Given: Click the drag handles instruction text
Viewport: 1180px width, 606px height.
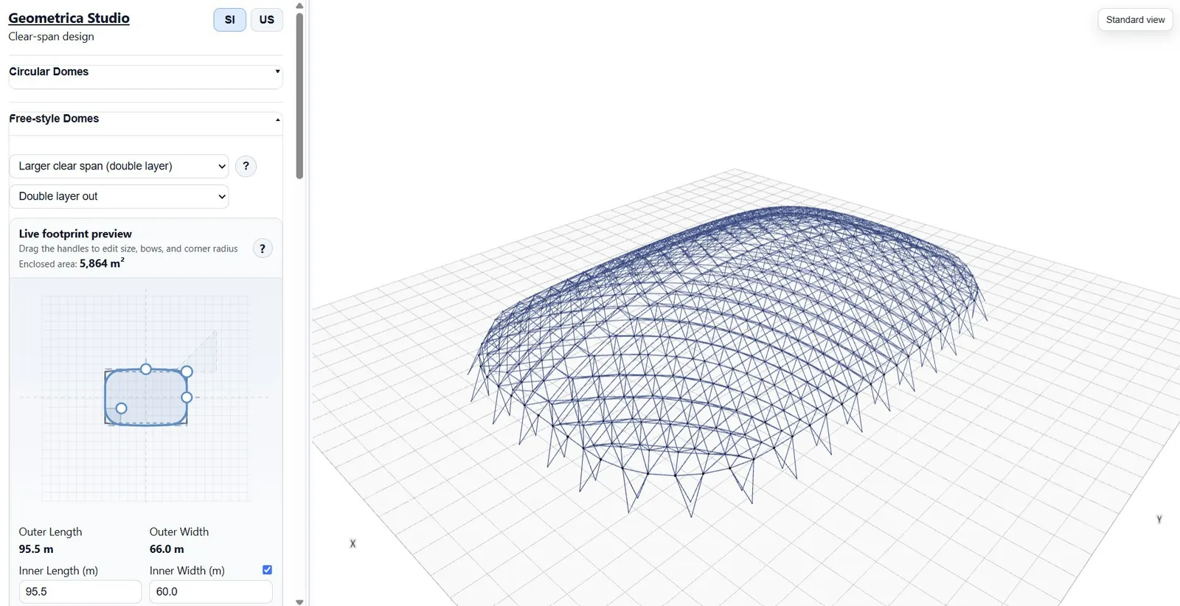Looking at the screenshot, I should coord(128,249).
